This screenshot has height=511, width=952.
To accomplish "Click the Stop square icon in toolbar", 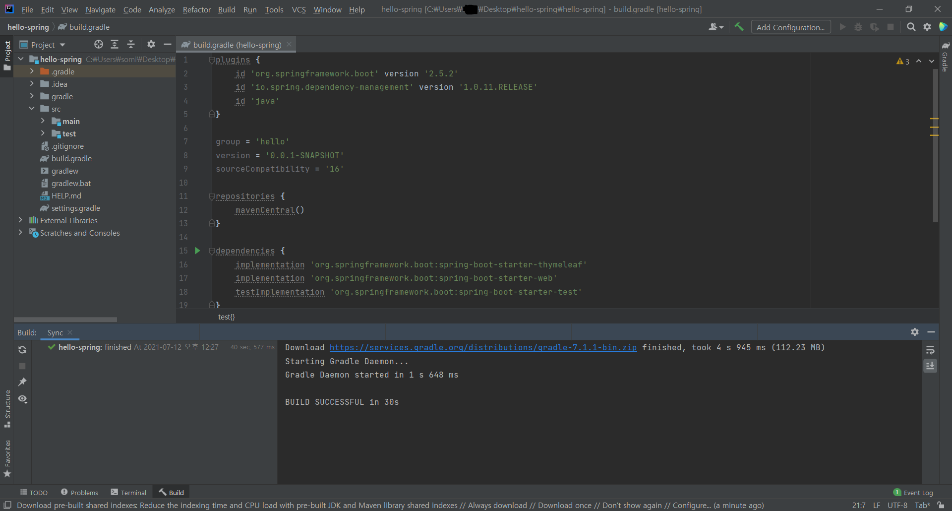I will 891,27.
